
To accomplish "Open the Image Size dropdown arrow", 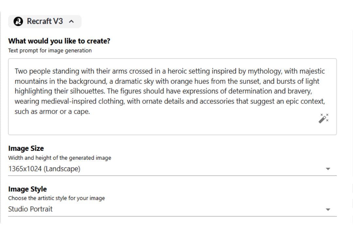I will tap(328, 169).
